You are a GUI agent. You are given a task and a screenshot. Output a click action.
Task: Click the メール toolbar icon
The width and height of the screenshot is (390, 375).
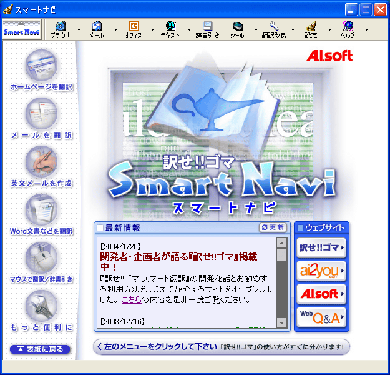[x=97, y=29]
